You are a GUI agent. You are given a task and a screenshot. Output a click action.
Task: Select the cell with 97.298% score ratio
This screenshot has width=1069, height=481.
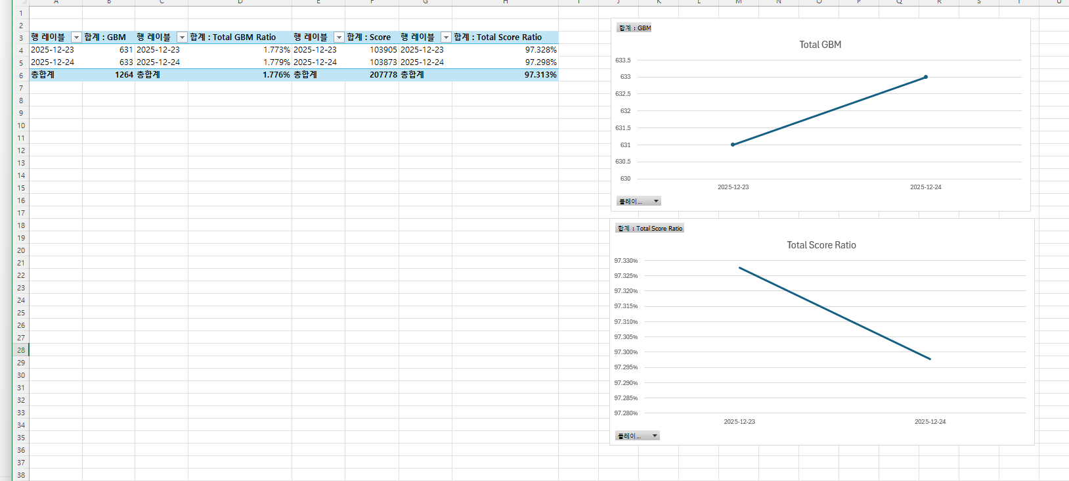point(504,62)
